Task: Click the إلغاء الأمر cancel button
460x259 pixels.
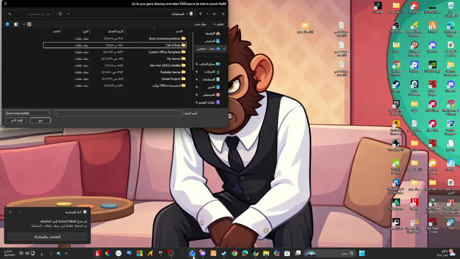Action: [x=17, y=121]
